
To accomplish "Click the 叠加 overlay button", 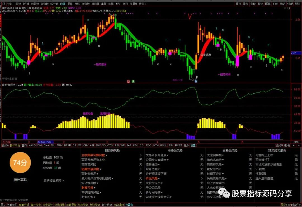I will coord(246,4).
